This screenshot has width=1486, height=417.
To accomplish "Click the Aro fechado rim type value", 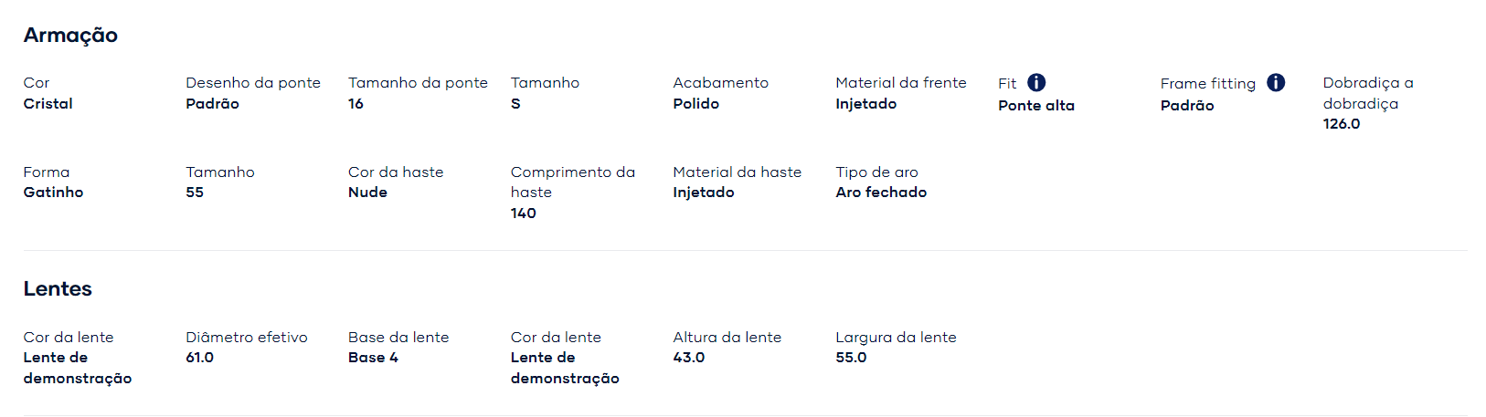I will [881, 193].
